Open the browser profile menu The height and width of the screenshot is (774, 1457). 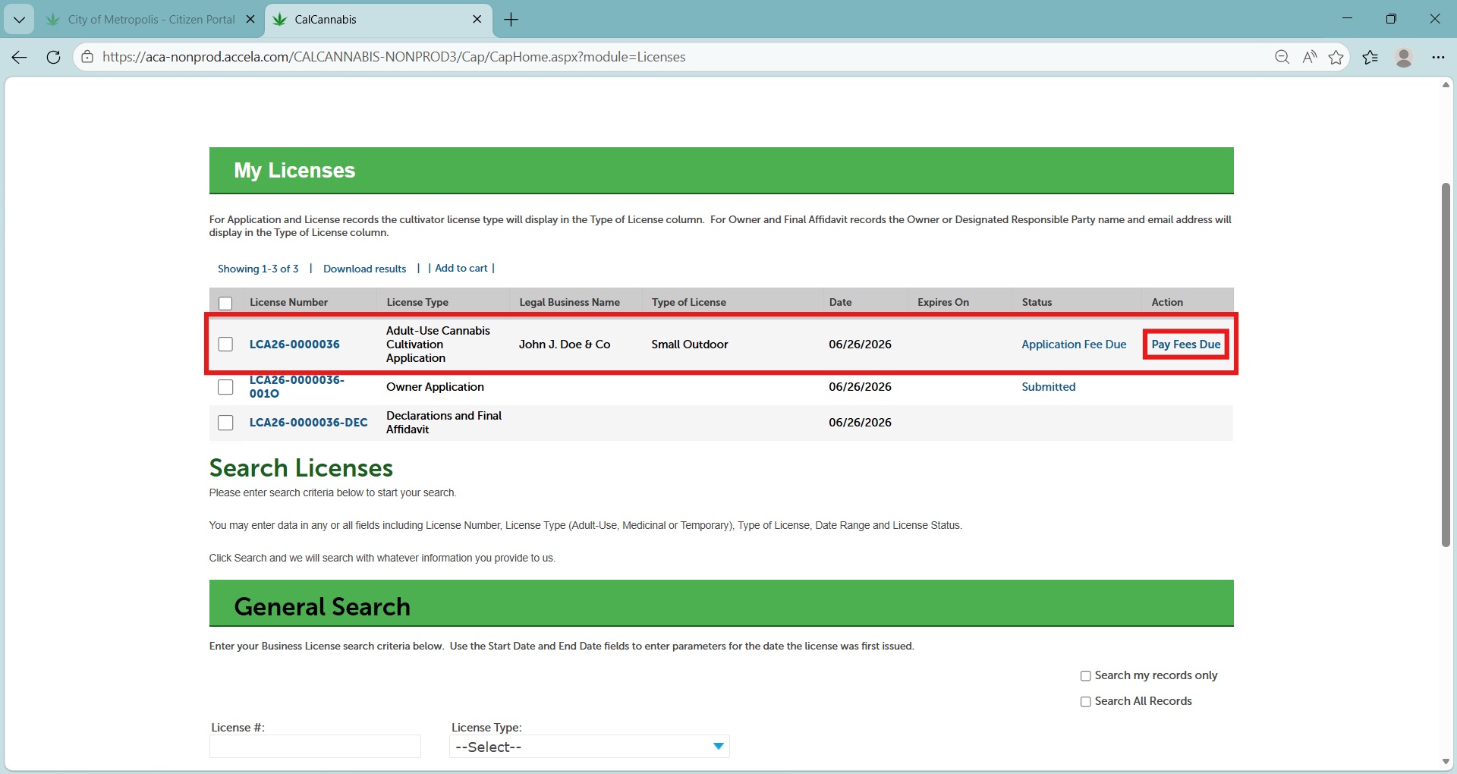1404,57
